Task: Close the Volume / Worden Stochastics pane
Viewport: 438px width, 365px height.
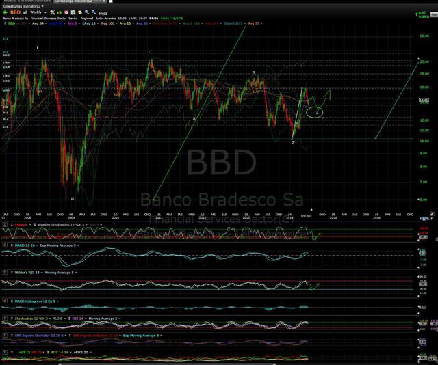Action: point(5,225)
